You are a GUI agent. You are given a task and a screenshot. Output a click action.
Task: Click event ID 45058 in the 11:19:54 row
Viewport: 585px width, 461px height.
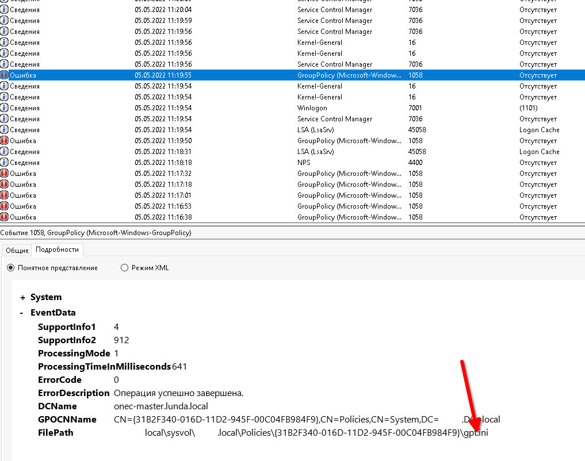(417, 130)
